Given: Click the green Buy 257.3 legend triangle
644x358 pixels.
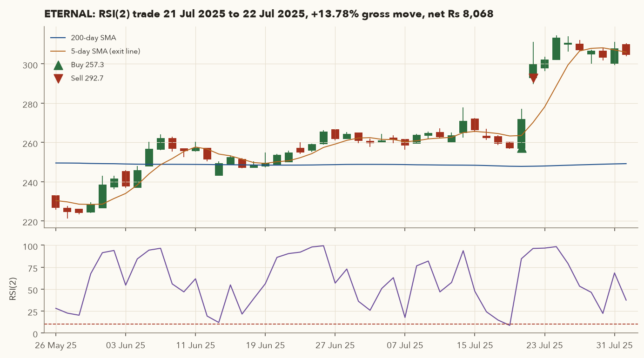Looking at the screenshot, I should (58, 65).
